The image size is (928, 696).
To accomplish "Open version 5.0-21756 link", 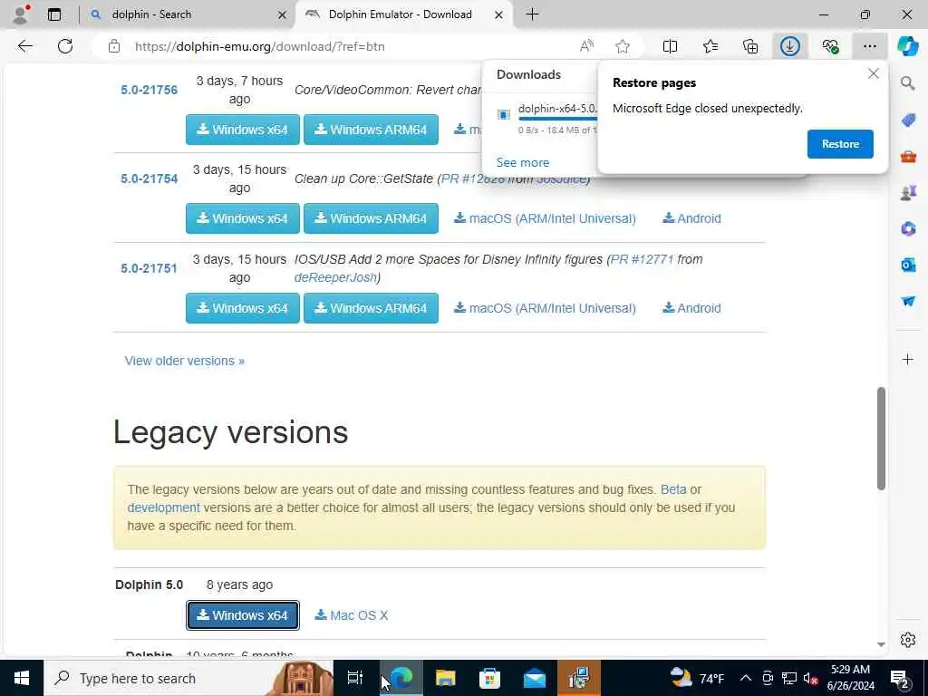I will 150,90.
